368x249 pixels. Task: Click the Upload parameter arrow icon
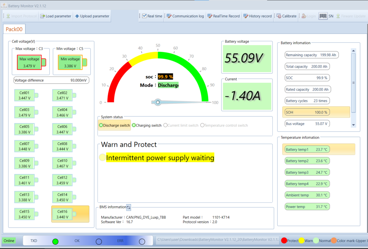[77, 16]
